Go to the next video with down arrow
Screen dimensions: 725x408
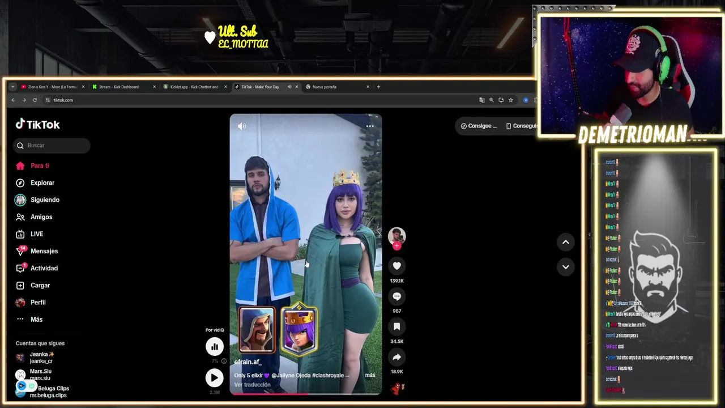click(565, 267)
